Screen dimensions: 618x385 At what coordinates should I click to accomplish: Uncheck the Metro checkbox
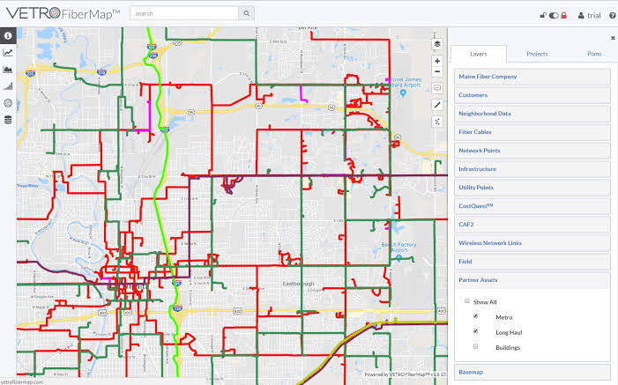point(475,316)
